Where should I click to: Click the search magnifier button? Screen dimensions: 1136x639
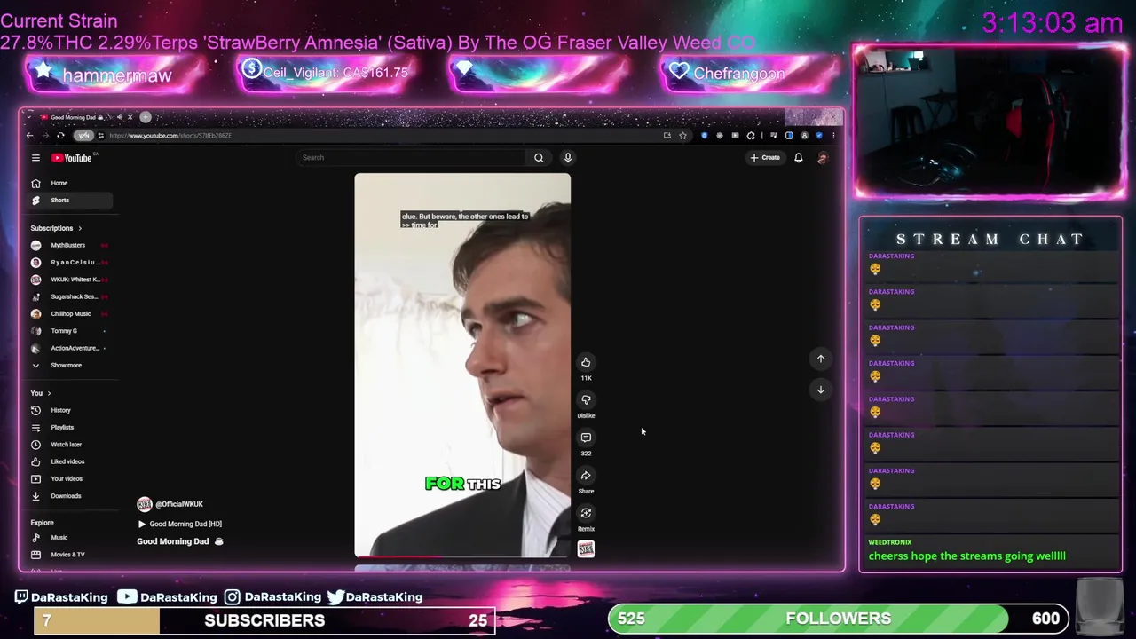[x=539, y=158]
